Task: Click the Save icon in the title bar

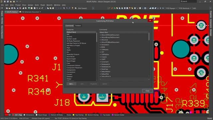Action: click(x=5, y=1)
